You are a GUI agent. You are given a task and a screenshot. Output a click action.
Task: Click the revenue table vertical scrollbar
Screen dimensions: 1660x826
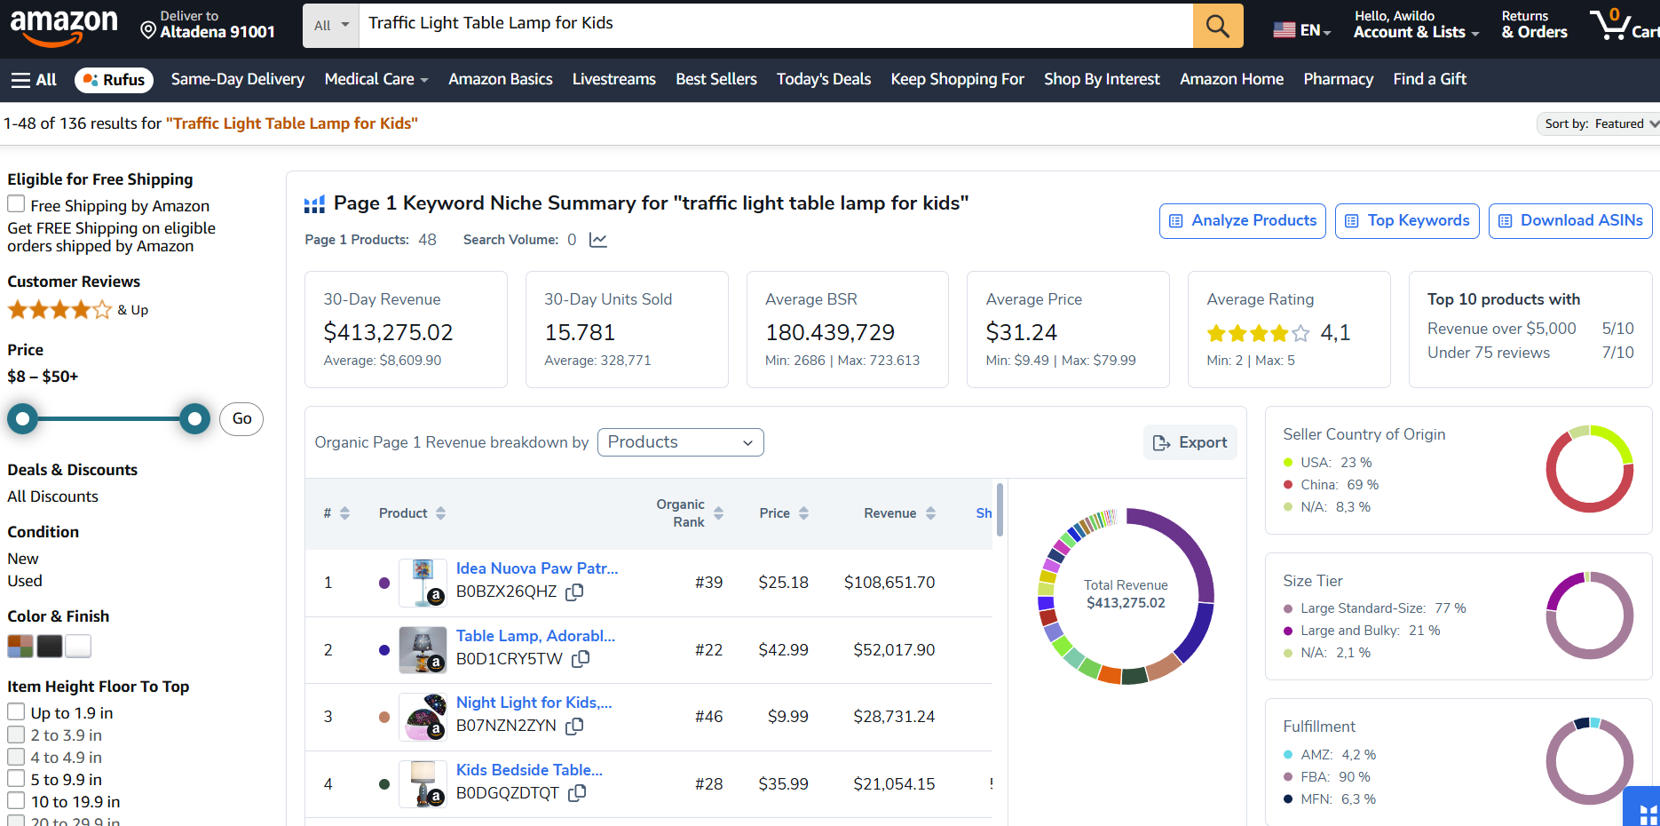coord(1000,510)
